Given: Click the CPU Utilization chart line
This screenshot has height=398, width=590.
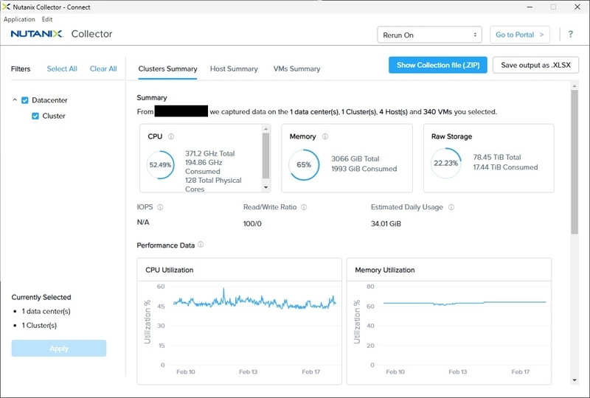Looking at the screenshot, I should (254, 301).
